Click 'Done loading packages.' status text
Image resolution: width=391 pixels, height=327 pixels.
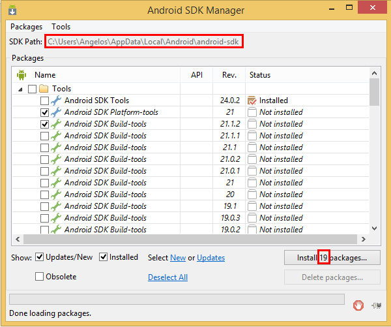tap(50, 313)
